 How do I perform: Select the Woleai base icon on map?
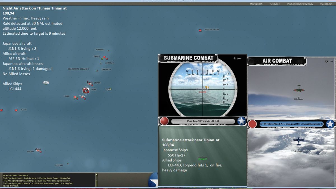coord(38,150)
